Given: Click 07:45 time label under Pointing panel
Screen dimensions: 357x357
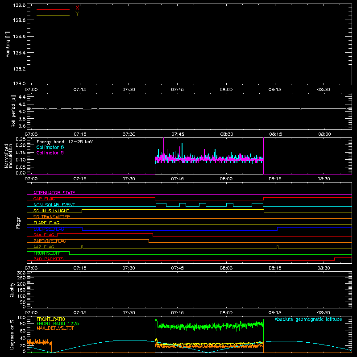Looking at the screenshot, I should pos(177,90).
